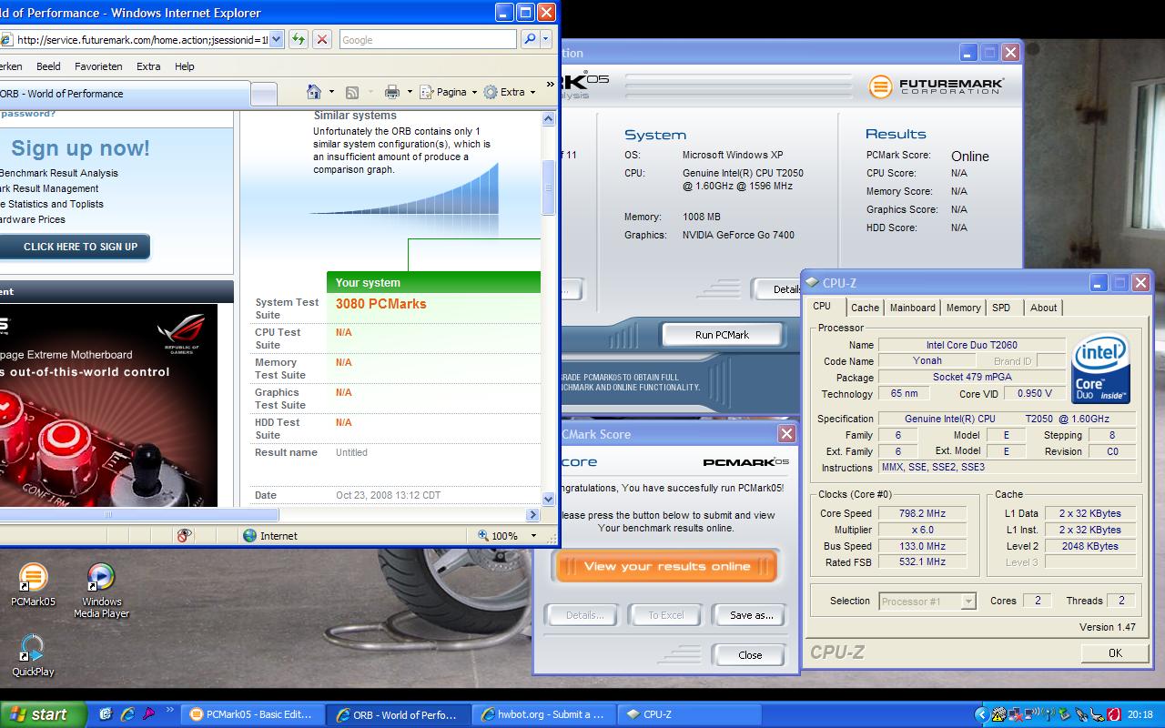Screen dimensions: 1165x728
Task: Open the Windows Media Player desktop icon
Action: [x=101, y=577]
